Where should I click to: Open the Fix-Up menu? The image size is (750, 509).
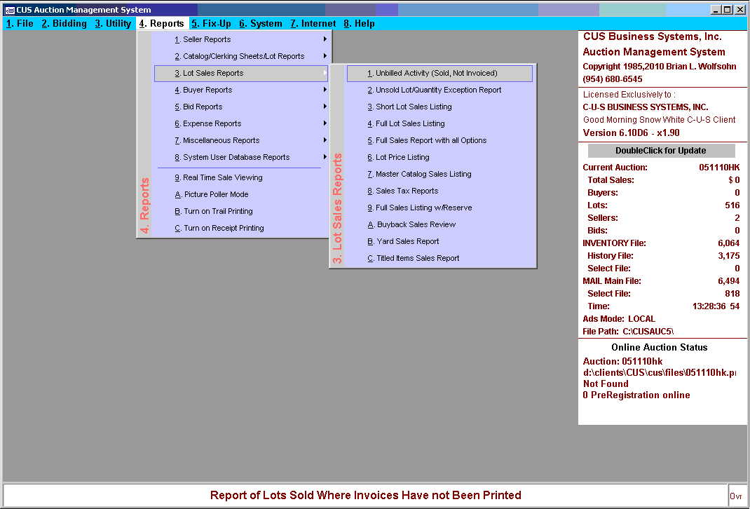tap(212, 23)
